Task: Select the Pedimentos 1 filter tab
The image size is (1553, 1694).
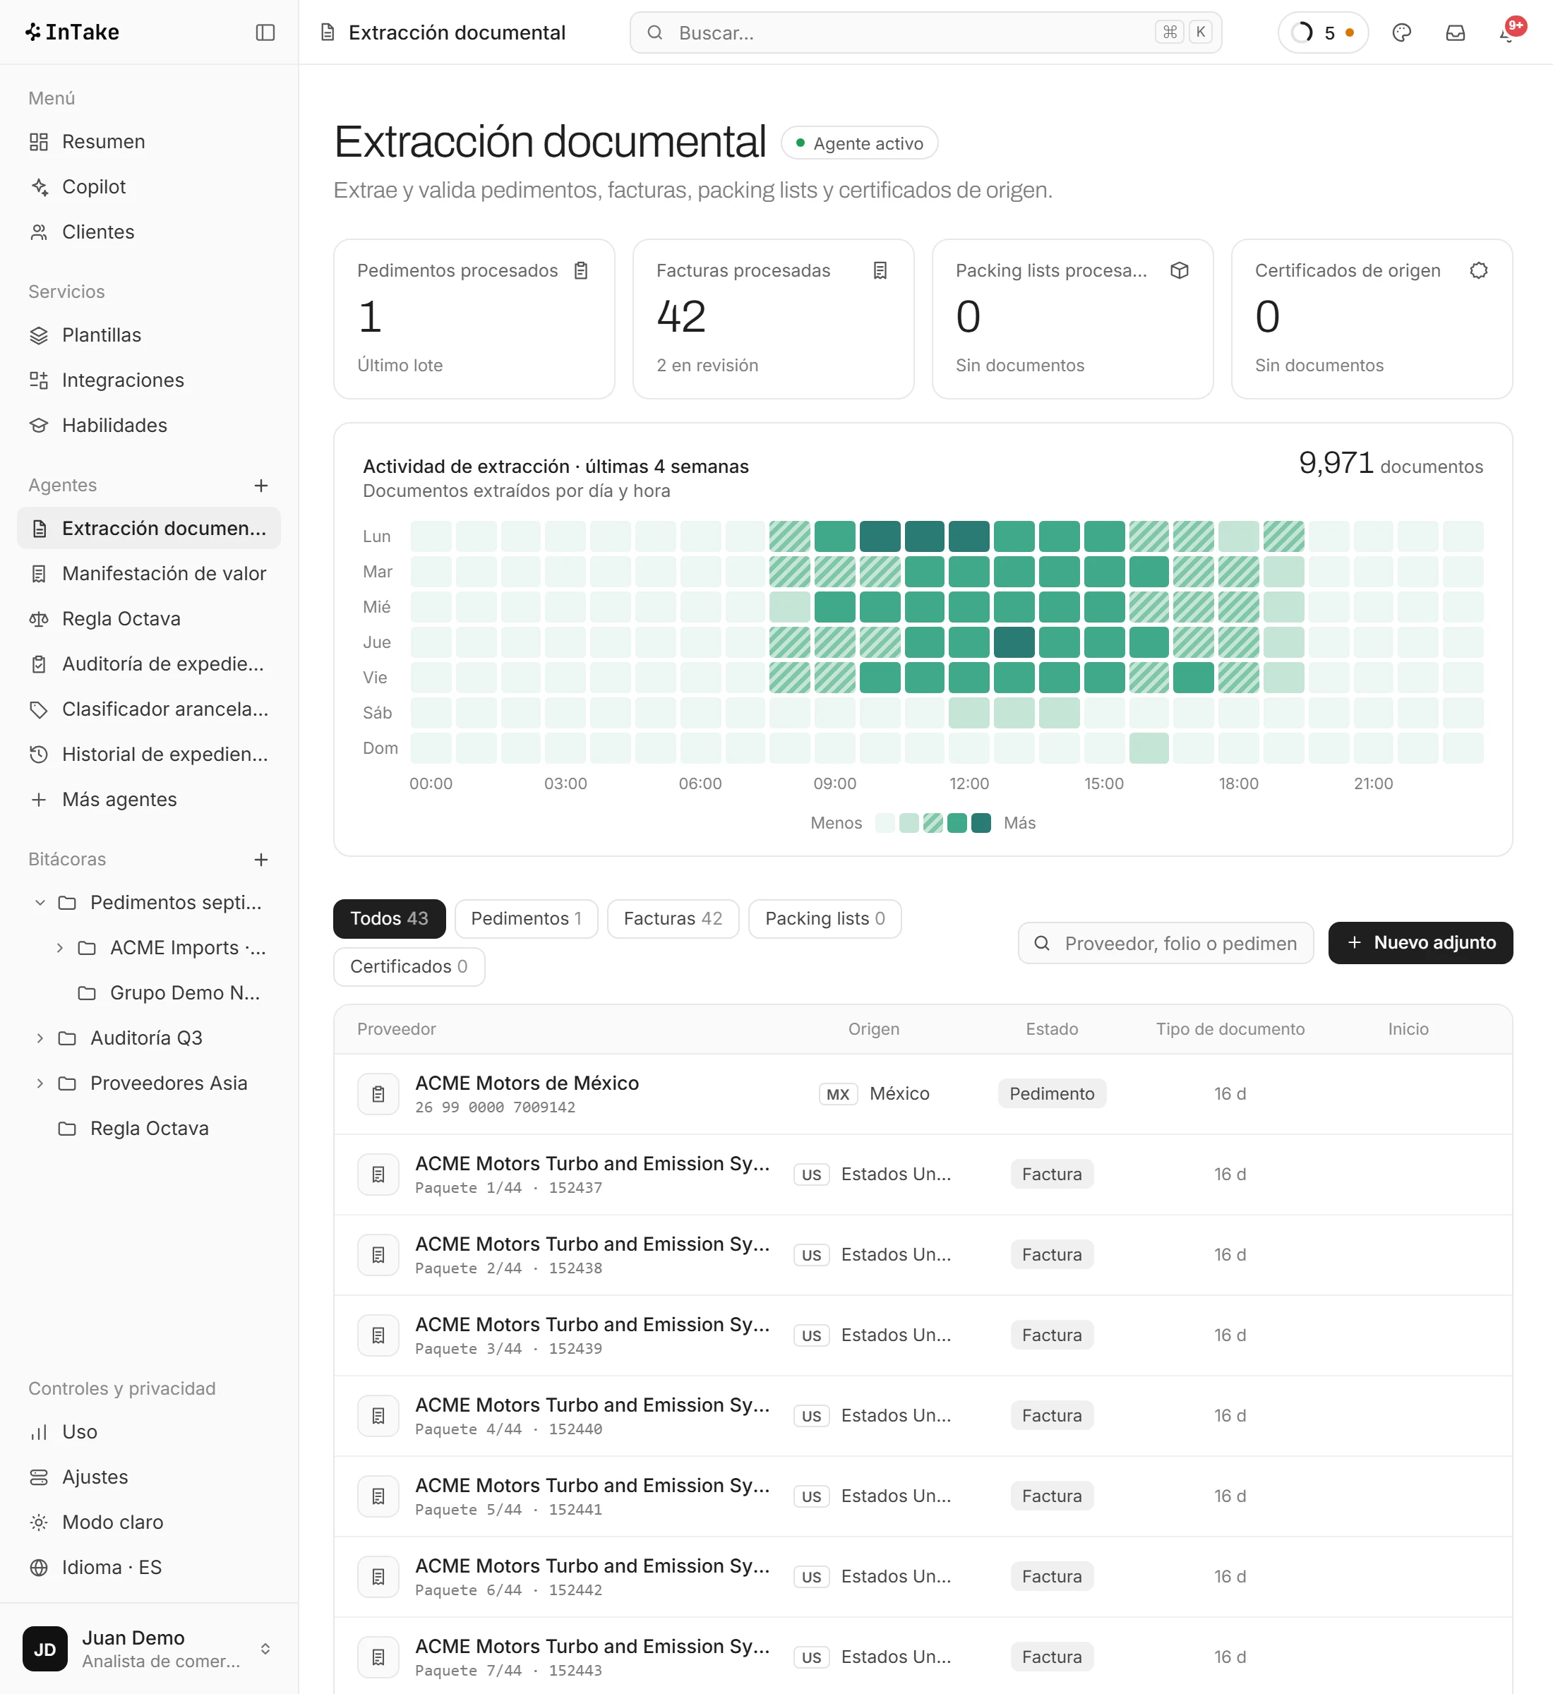Action: pyautogui.click(x=525, y=918)
